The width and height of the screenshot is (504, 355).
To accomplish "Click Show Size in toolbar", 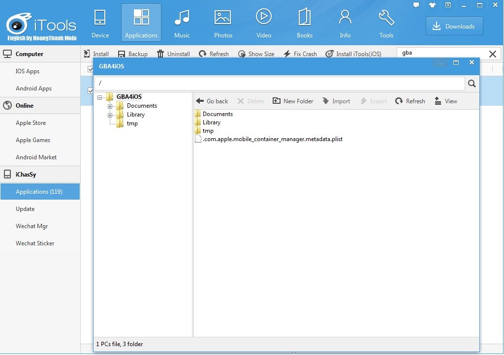I will pyautogui.click(x=256, y=54).
